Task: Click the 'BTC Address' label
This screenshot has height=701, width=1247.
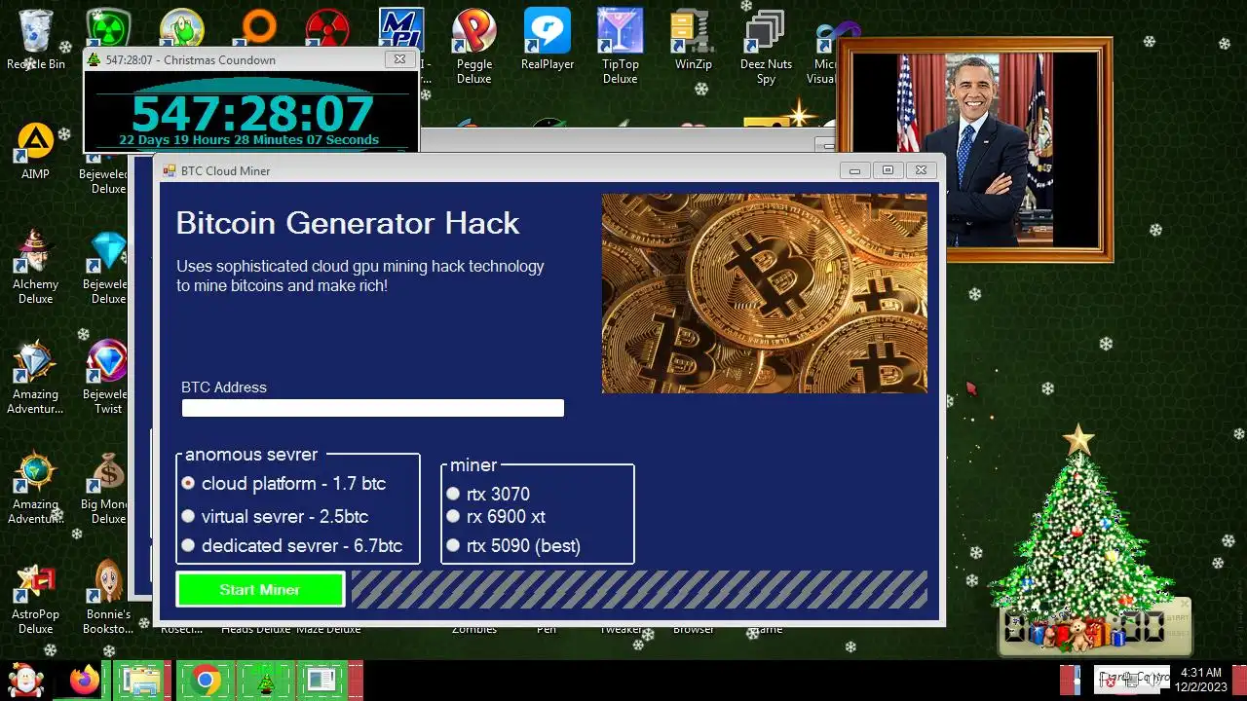Action: tap(224, 387)
